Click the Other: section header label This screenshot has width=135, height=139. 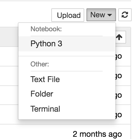[x=40, y=64]
